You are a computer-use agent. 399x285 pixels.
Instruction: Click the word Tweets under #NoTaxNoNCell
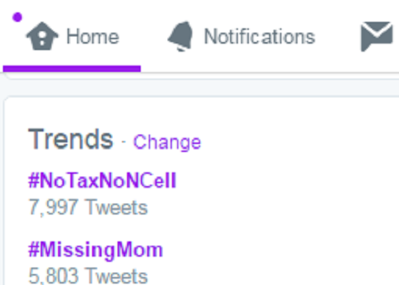tap(116, 207)
